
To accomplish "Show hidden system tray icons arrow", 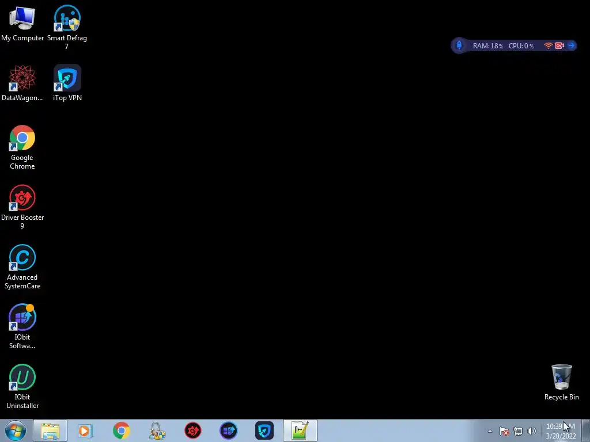I will (490, 431).
